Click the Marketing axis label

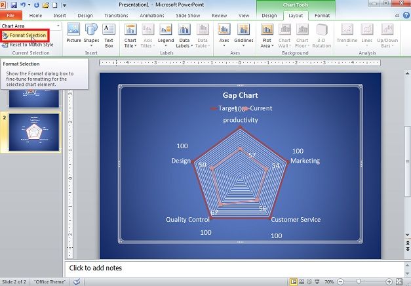[x=305, y=161]
